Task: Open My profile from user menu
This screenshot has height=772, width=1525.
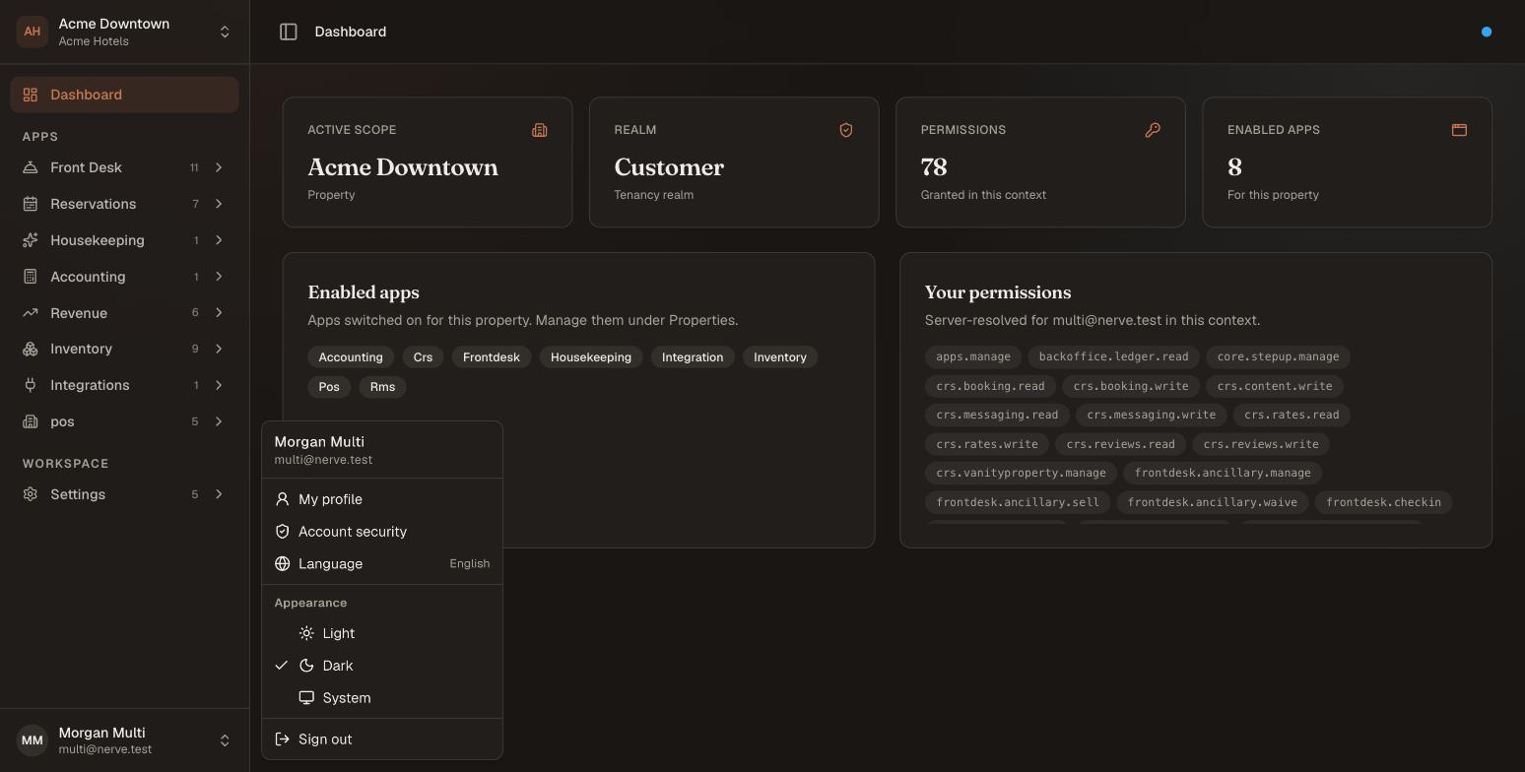Action: 382,499
